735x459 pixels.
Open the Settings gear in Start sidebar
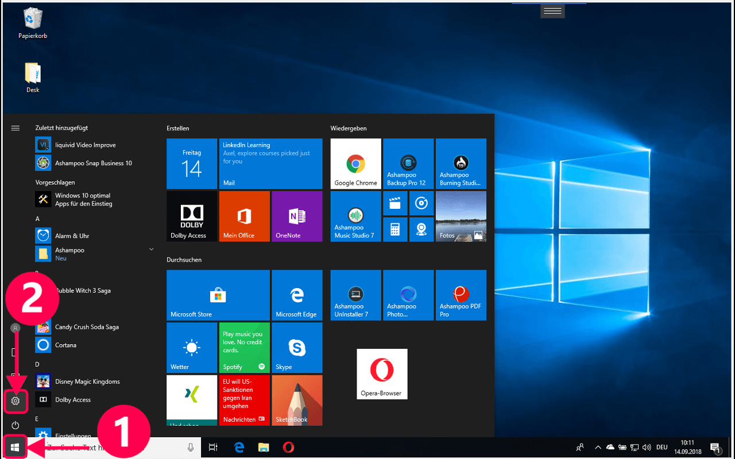(16, 401)
